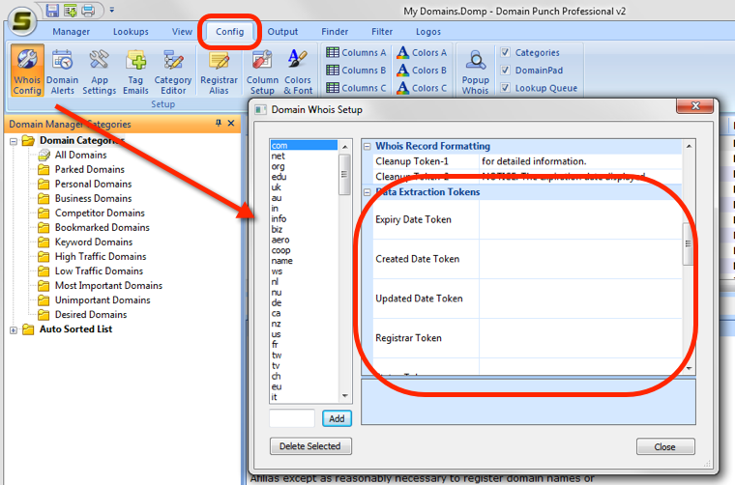This screenshot has width=735, height=485.
Task: Launch the Category Editor
Action: pos(173,71)
